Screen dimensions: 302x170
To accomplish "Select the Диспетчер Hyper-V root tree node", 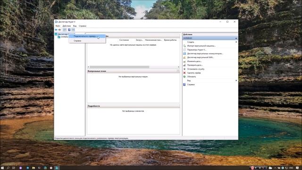I will click(63, 34).
